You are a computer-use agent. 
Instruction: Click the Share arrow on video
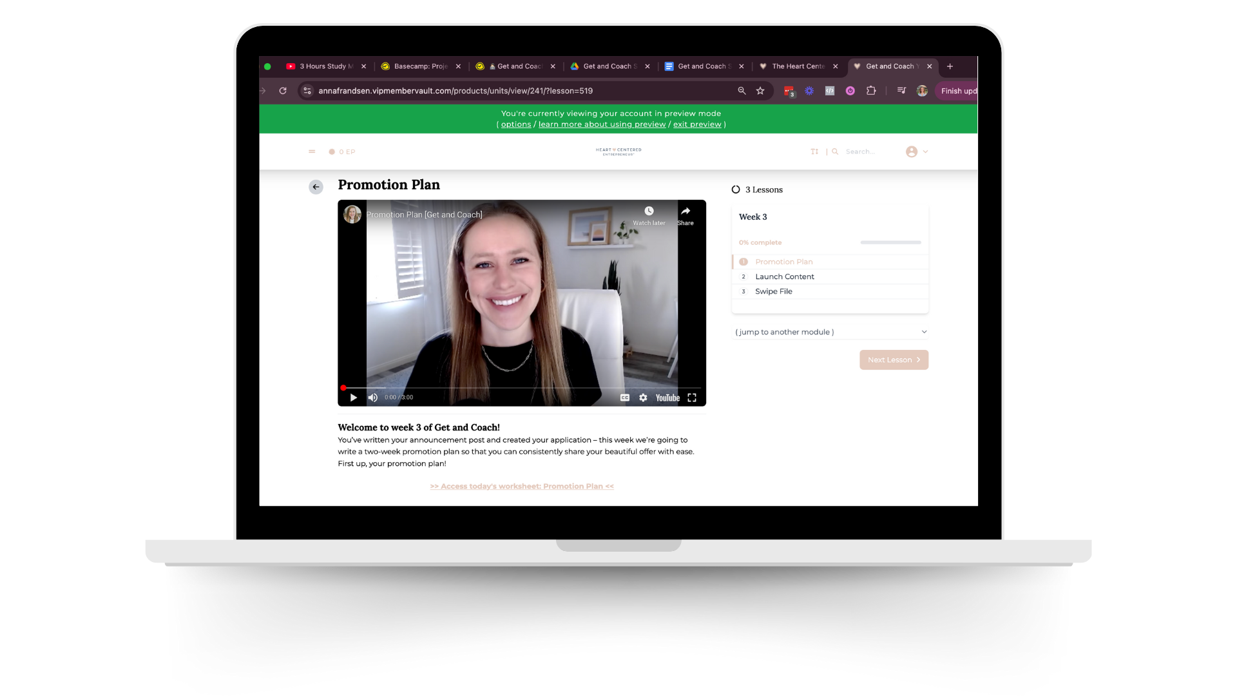coord(686,211)
